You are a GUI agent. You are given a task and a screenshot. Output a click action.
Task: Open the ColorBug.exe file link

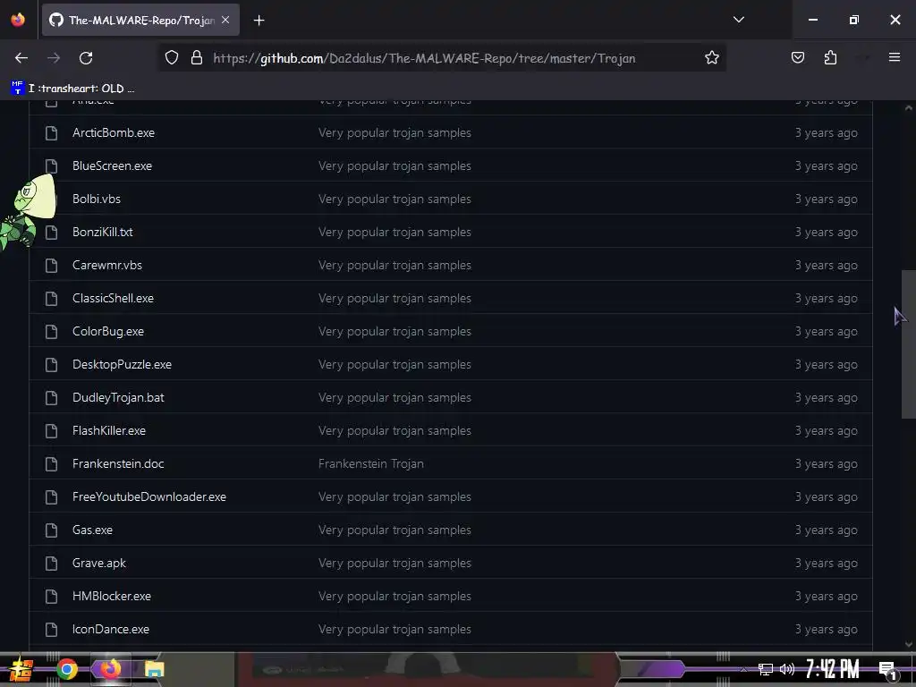[x=108, y=331]
